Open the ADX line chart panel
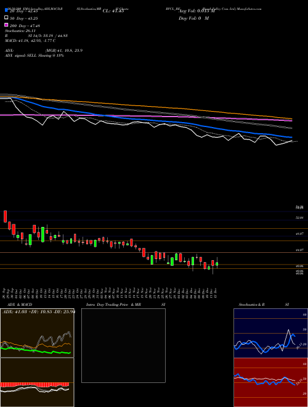Image resolution: width=308 pixels, height=407 pixels. pyautogui.click(x=37, y=333)
